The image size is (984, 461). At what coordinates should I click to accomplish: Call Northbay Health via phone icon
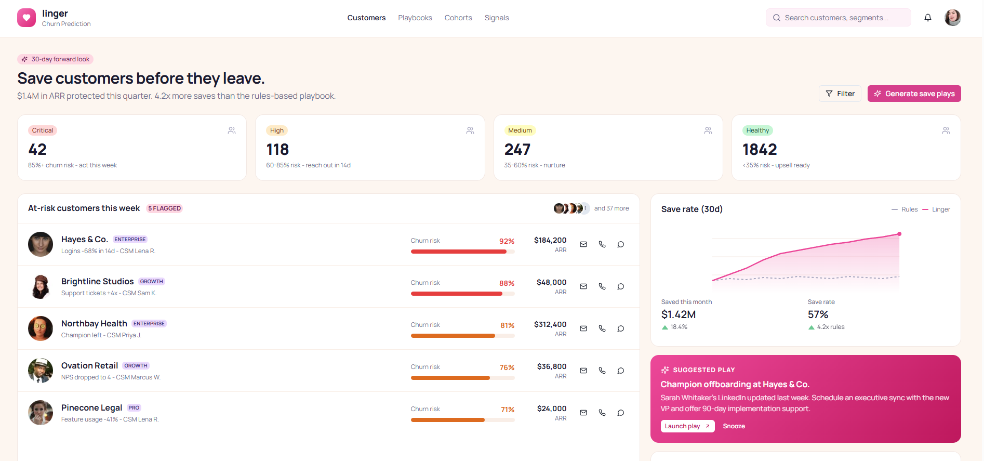[602, 328]
